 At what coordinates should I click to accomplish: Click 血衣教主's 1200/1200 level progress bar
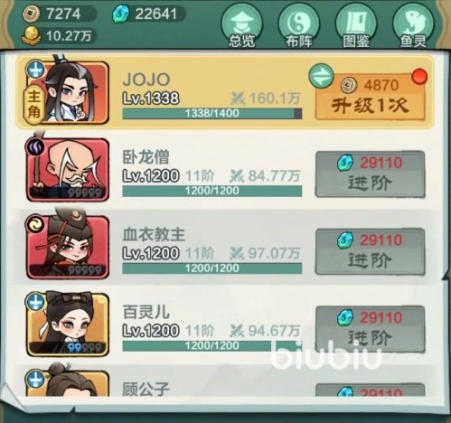(212, 268)
